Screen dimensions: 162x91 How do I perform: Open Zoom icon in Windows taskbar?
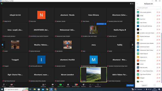pyautogui.click(x=51, y=89)
